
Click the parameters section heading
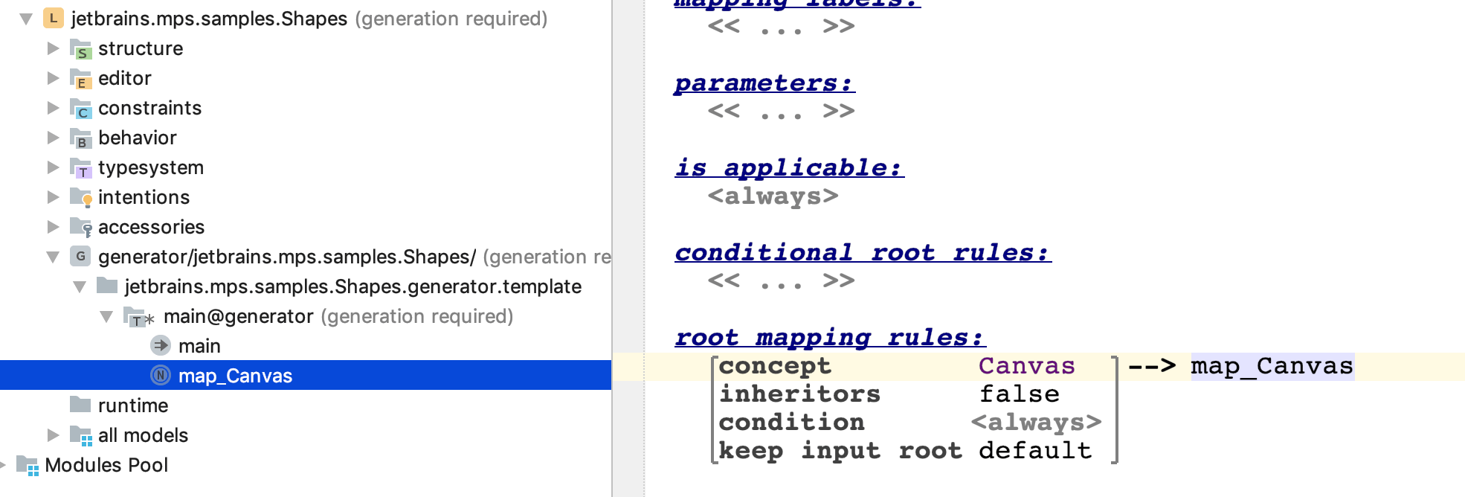(764, 83)
